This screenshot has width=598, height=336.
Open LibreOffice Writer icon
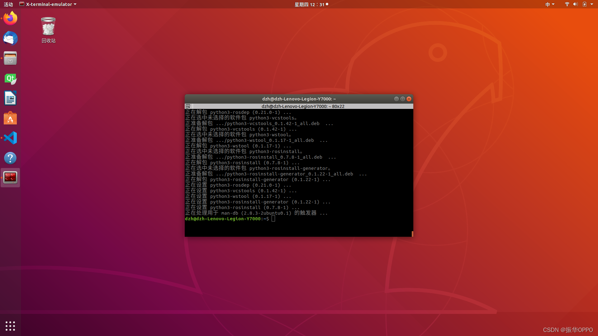coord(10,98)
